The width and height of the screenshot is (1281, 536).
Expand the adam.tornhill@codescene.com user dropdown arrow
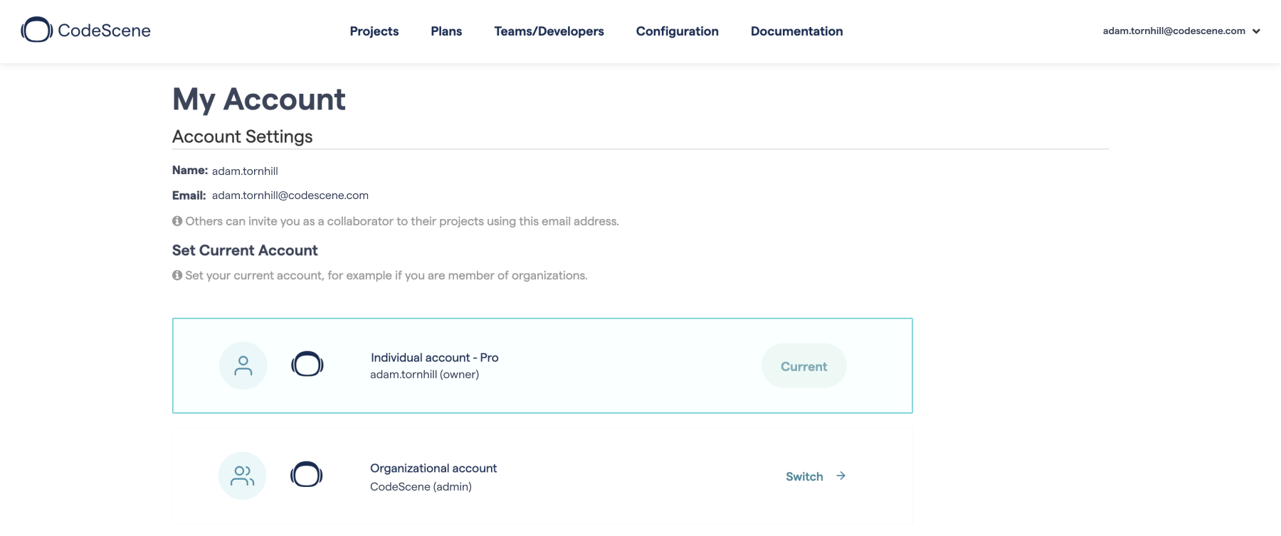(x=1256, y=31)
